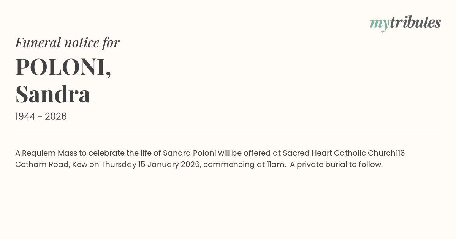Select the surname "POLONI," in the title
Viewport: 456px width, 239px height.
tap(63, 67)
